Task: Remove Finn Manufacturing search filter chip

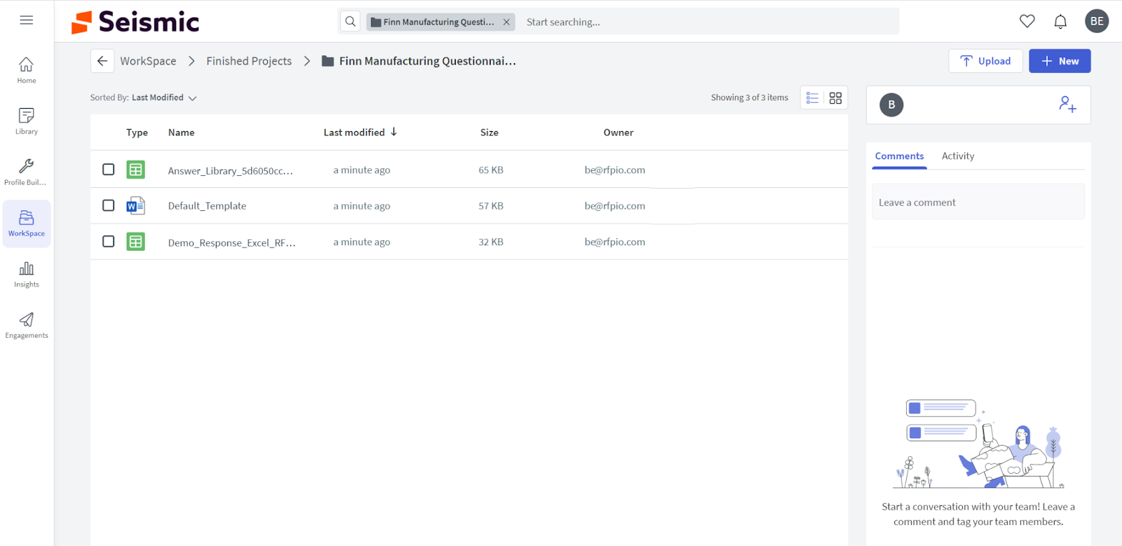Action: click(x=506, y=22)
